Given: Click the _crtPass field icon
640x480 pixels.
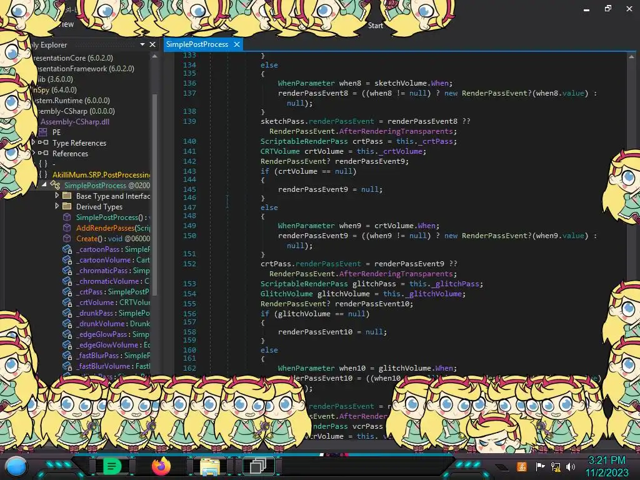Looking at the screenshot, I should point(67,291).
